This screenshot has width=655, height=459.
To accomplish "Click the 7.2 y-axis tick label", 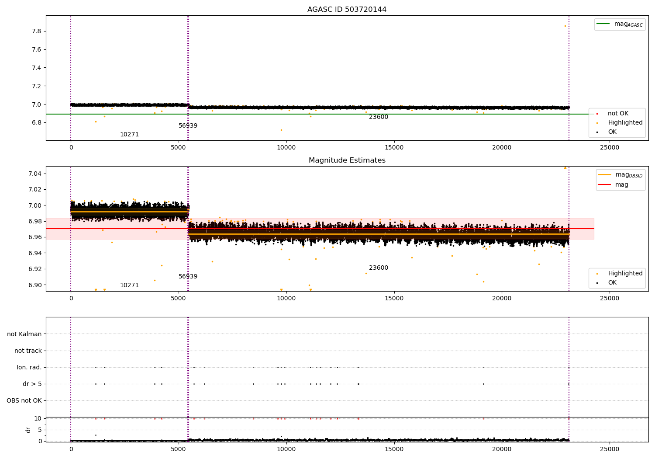I will point(37,86).
